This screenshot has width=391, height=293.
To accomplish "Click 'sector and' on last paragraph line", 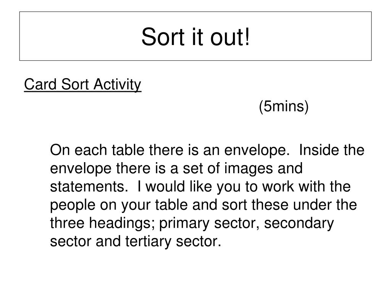I will click(85, 241).
